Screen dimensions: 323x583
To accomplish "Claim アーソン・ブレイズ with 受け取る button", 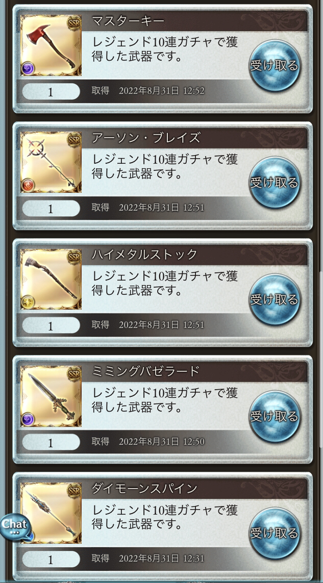I will [275, 183].
